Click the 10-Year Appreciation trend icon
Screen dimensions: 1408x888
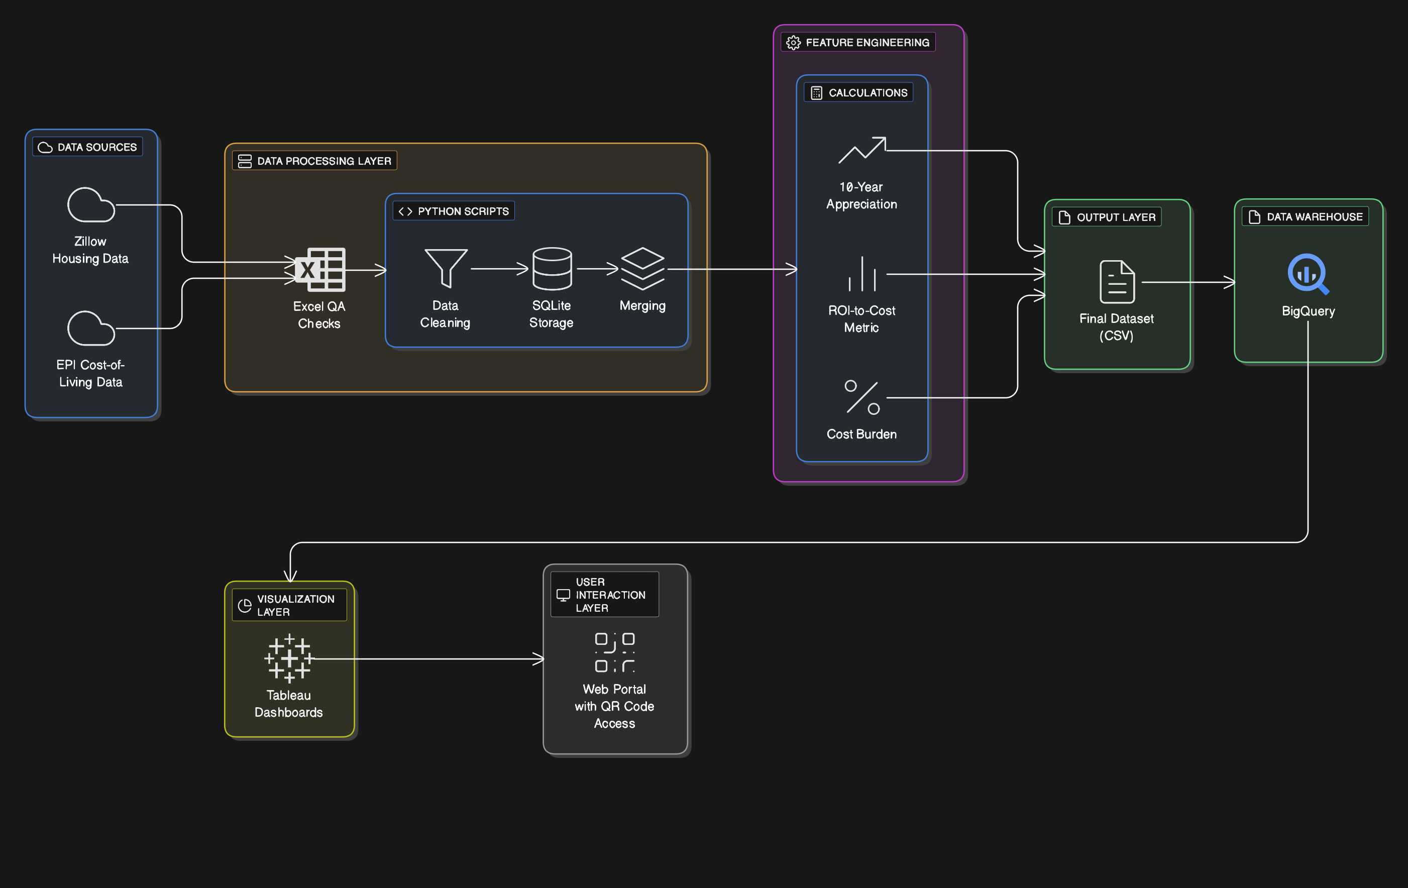[x=862, y=150]
